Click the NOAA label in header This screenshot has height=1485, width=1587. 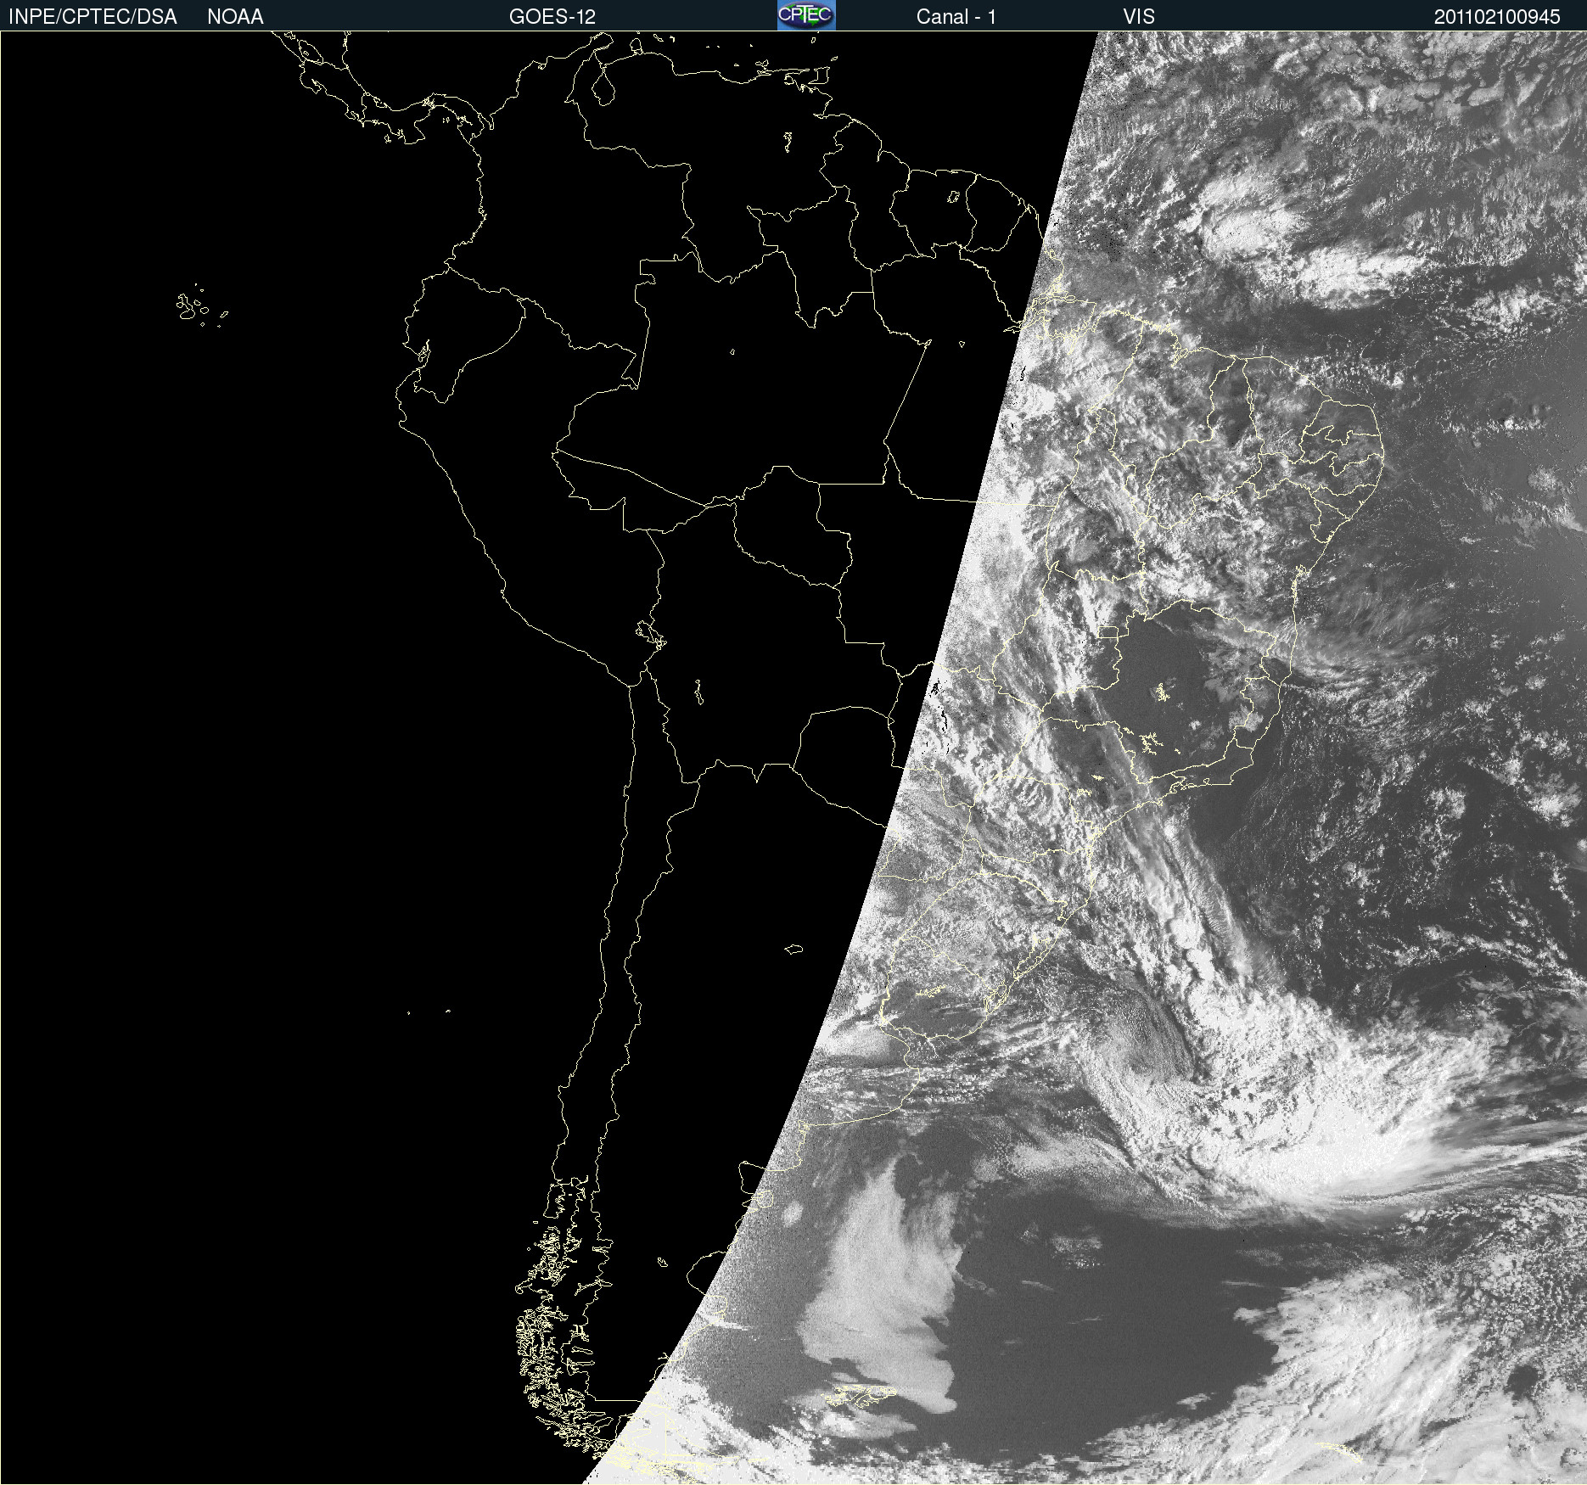click(x=235, y=17)
